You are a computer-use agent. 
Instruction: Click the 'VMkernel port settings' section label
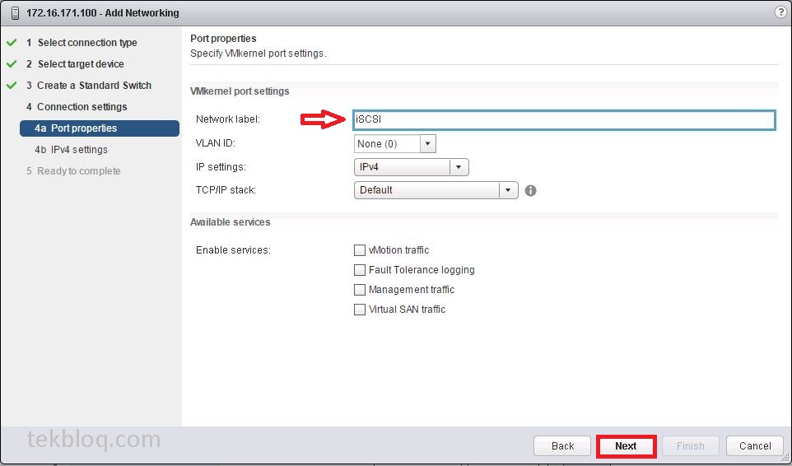pos(240,91)
